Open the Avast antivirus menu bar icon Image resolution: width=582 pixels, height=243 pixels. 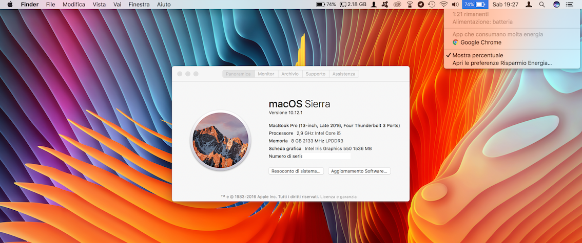(385, 5)
